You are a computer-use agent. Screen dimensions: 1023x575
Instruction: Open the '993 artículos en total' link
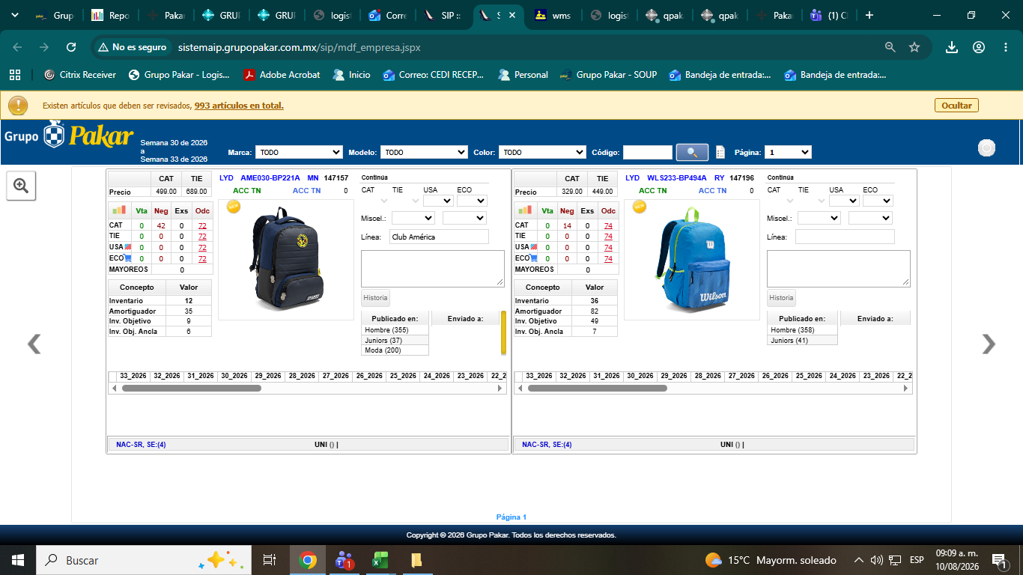point(239,106)
